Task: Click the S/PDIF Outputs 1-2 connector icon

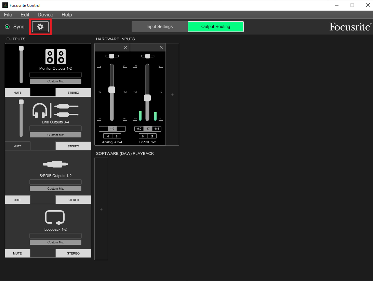Action: click(55, 164)
